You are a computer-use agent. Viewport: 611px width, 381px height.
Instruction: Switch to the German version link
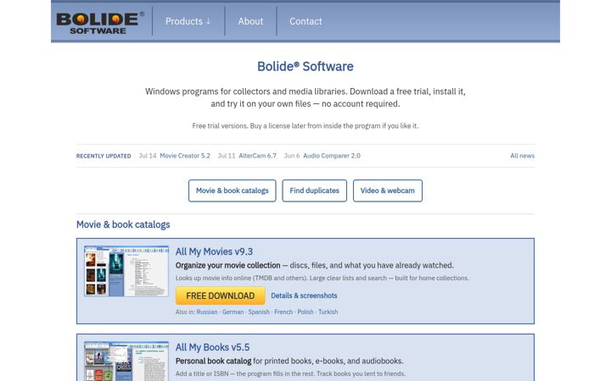tap(233, 312)
